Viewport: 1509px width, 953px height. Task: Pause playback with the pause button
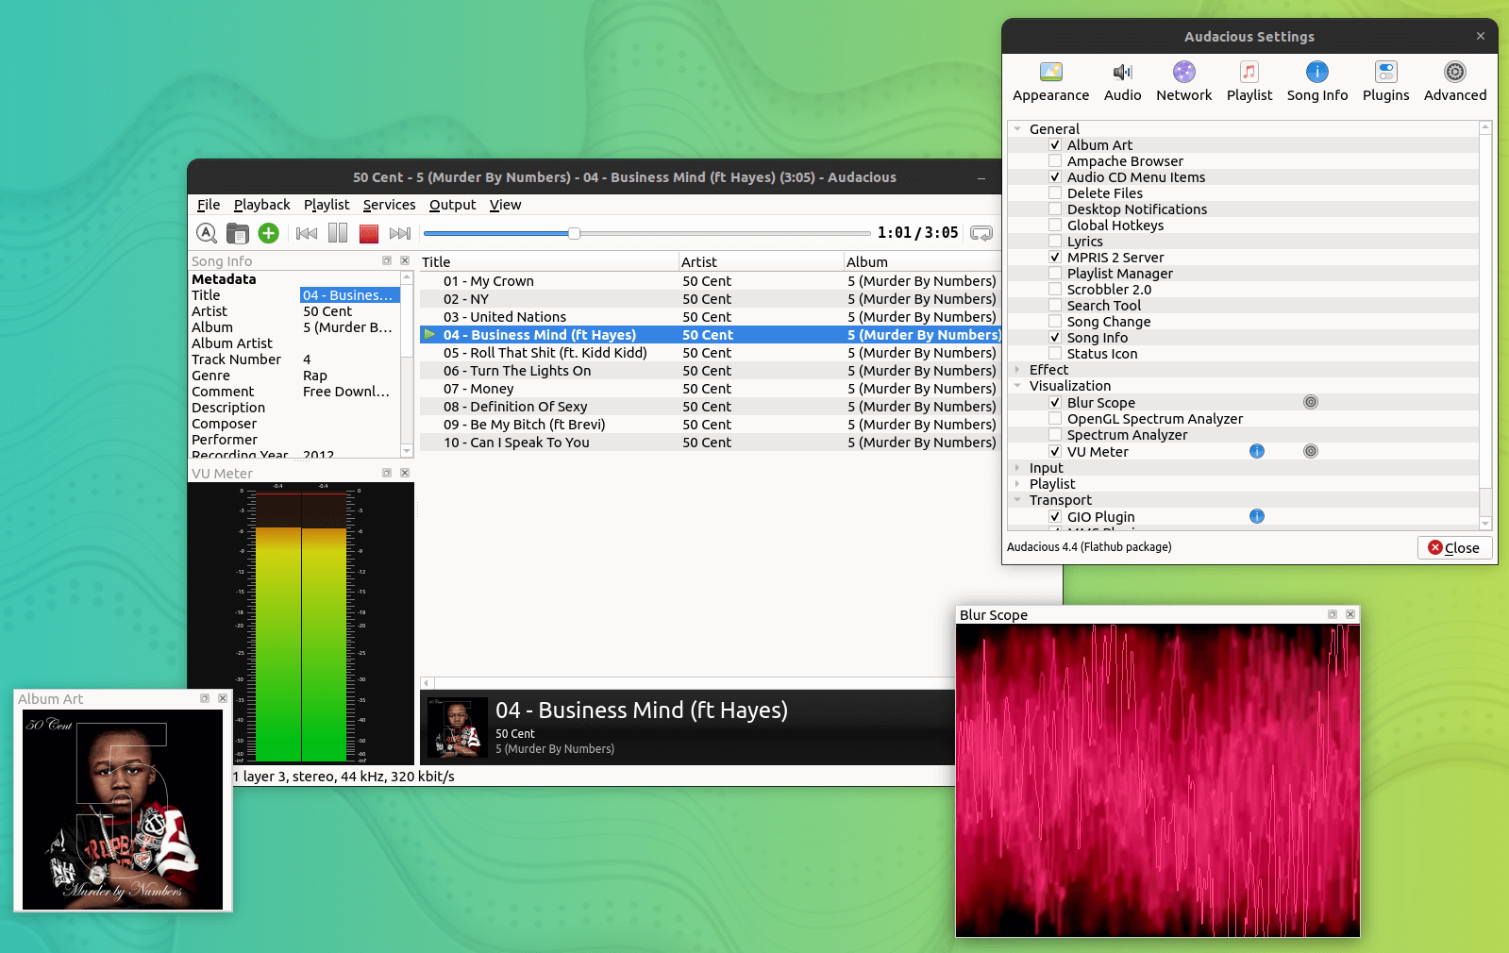338,233
